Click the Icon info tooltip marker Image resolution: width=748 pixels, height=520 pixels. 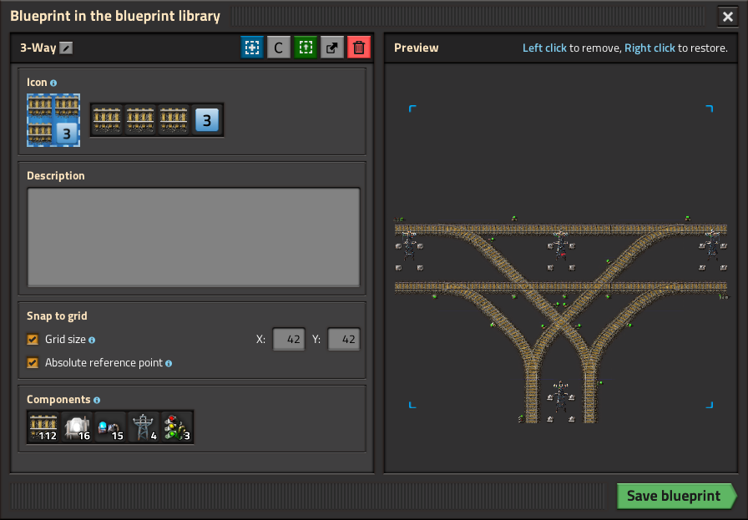tap(53, 83)
